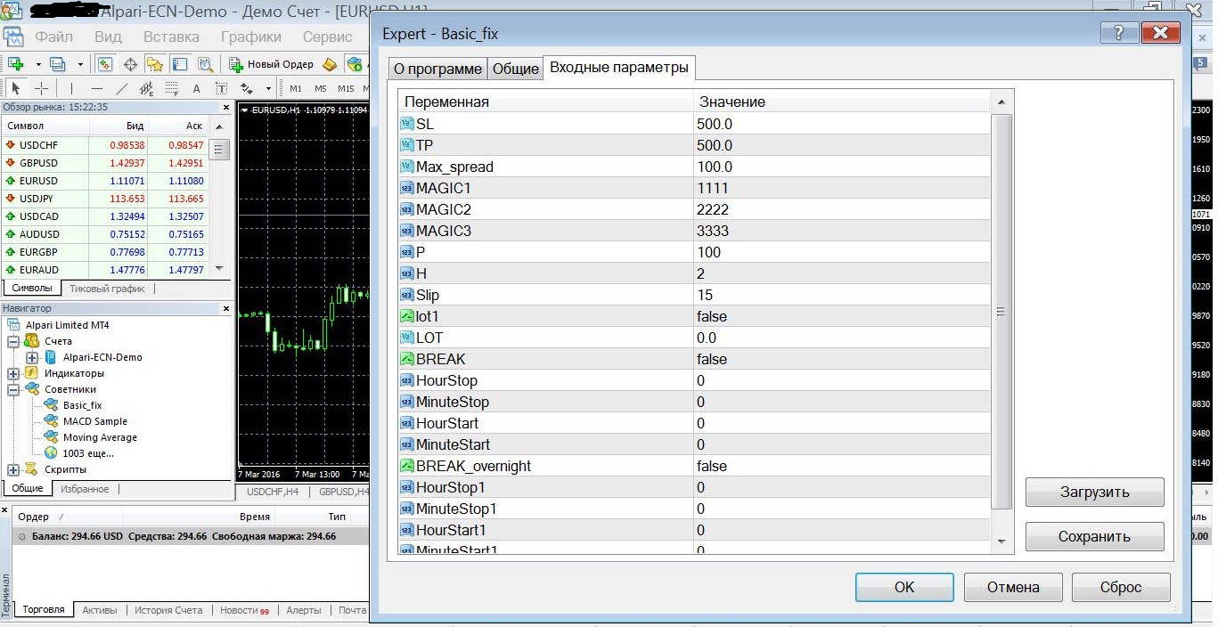This screenshot has width=1218, height=627.
Task: Open the Strategy Tester magnifier icon
Action: click(205, 64)
